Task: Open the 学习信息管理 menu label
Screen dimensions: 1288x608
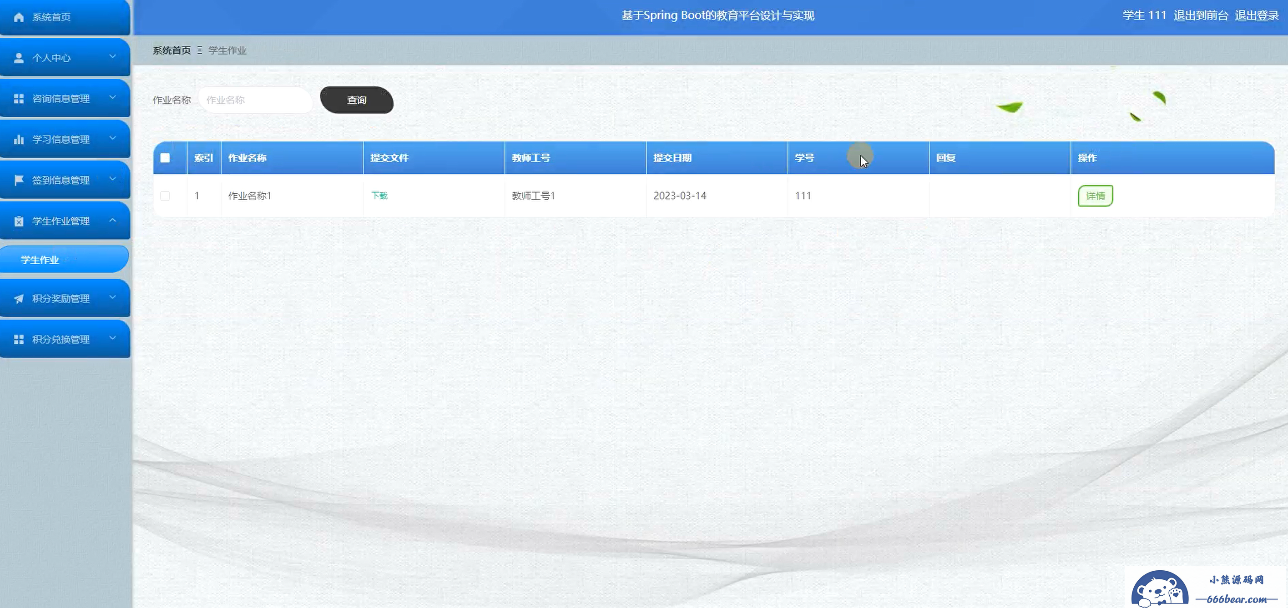Action: tap(61, 140)
